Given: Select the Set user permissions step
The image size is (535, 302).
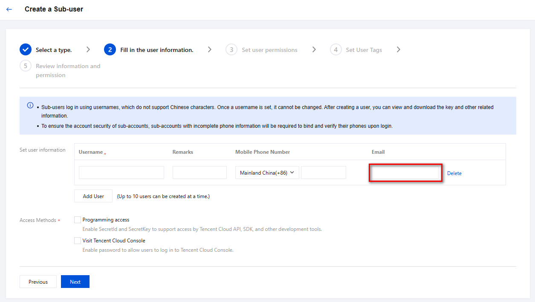Looking at the screenshot, I should (x=269, y=50).
